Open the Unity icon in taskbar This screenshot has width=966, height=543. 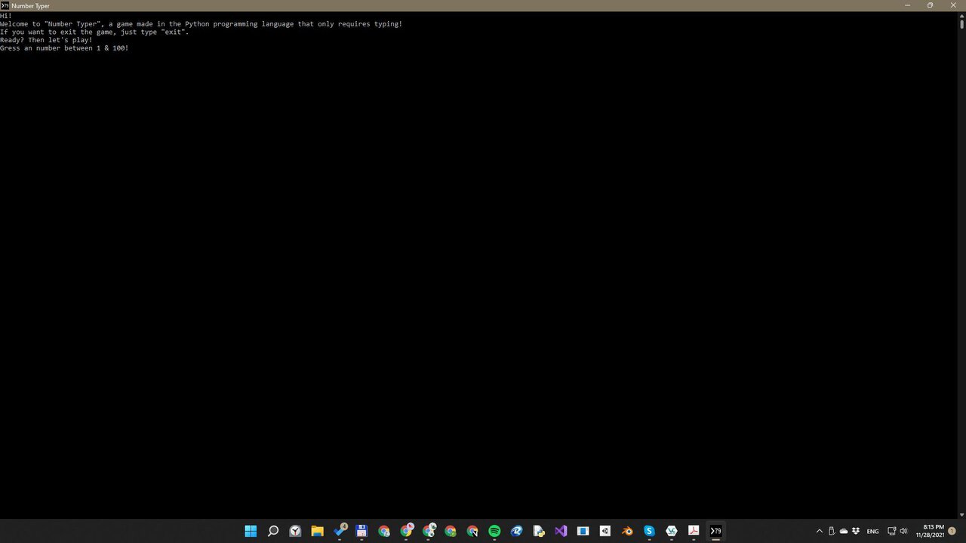(605, 531)
